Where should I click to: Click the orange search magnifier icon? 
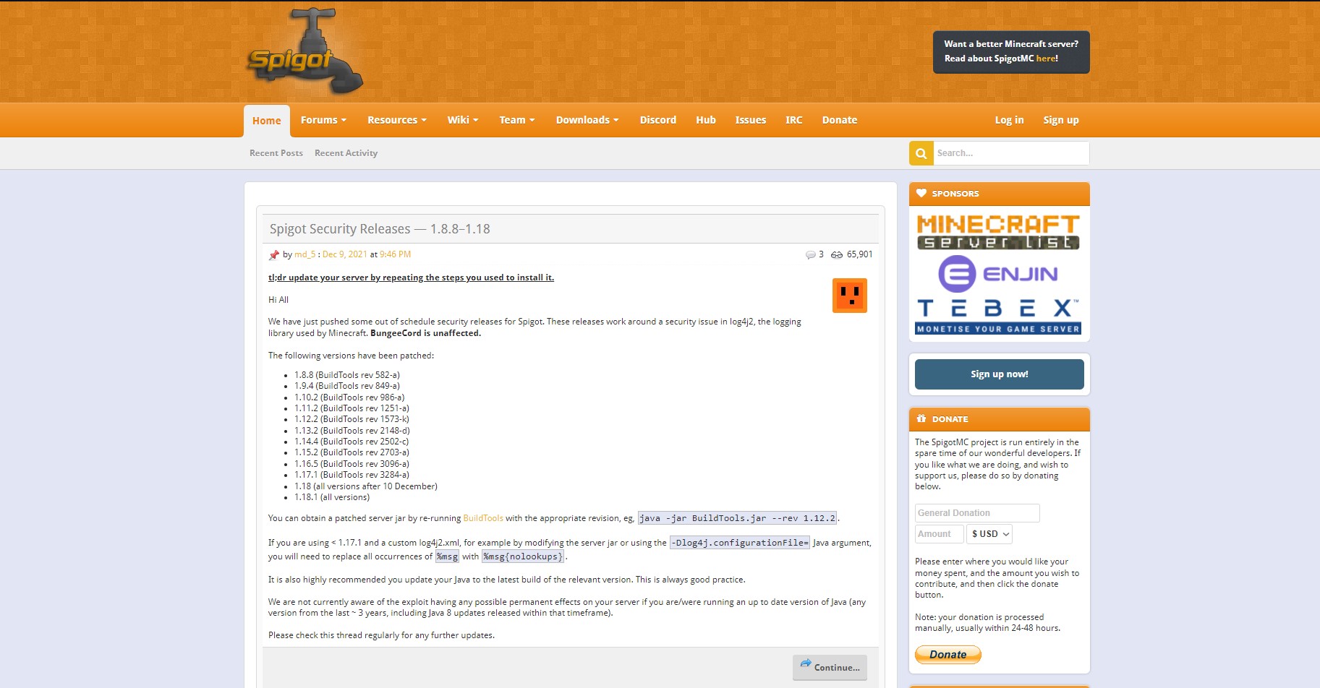click(921, 153)
